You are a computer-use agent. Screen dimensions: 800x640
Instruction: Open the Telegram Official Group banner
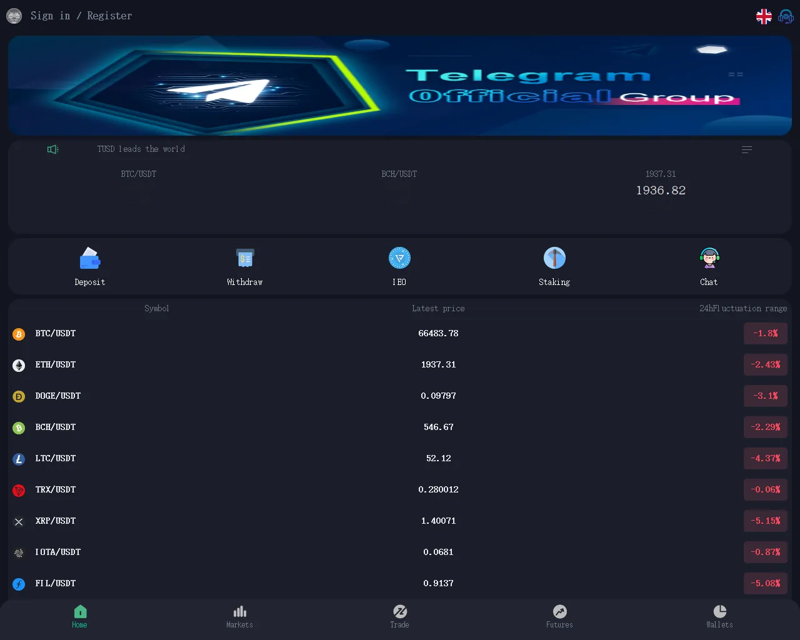[x=400, y=86]
